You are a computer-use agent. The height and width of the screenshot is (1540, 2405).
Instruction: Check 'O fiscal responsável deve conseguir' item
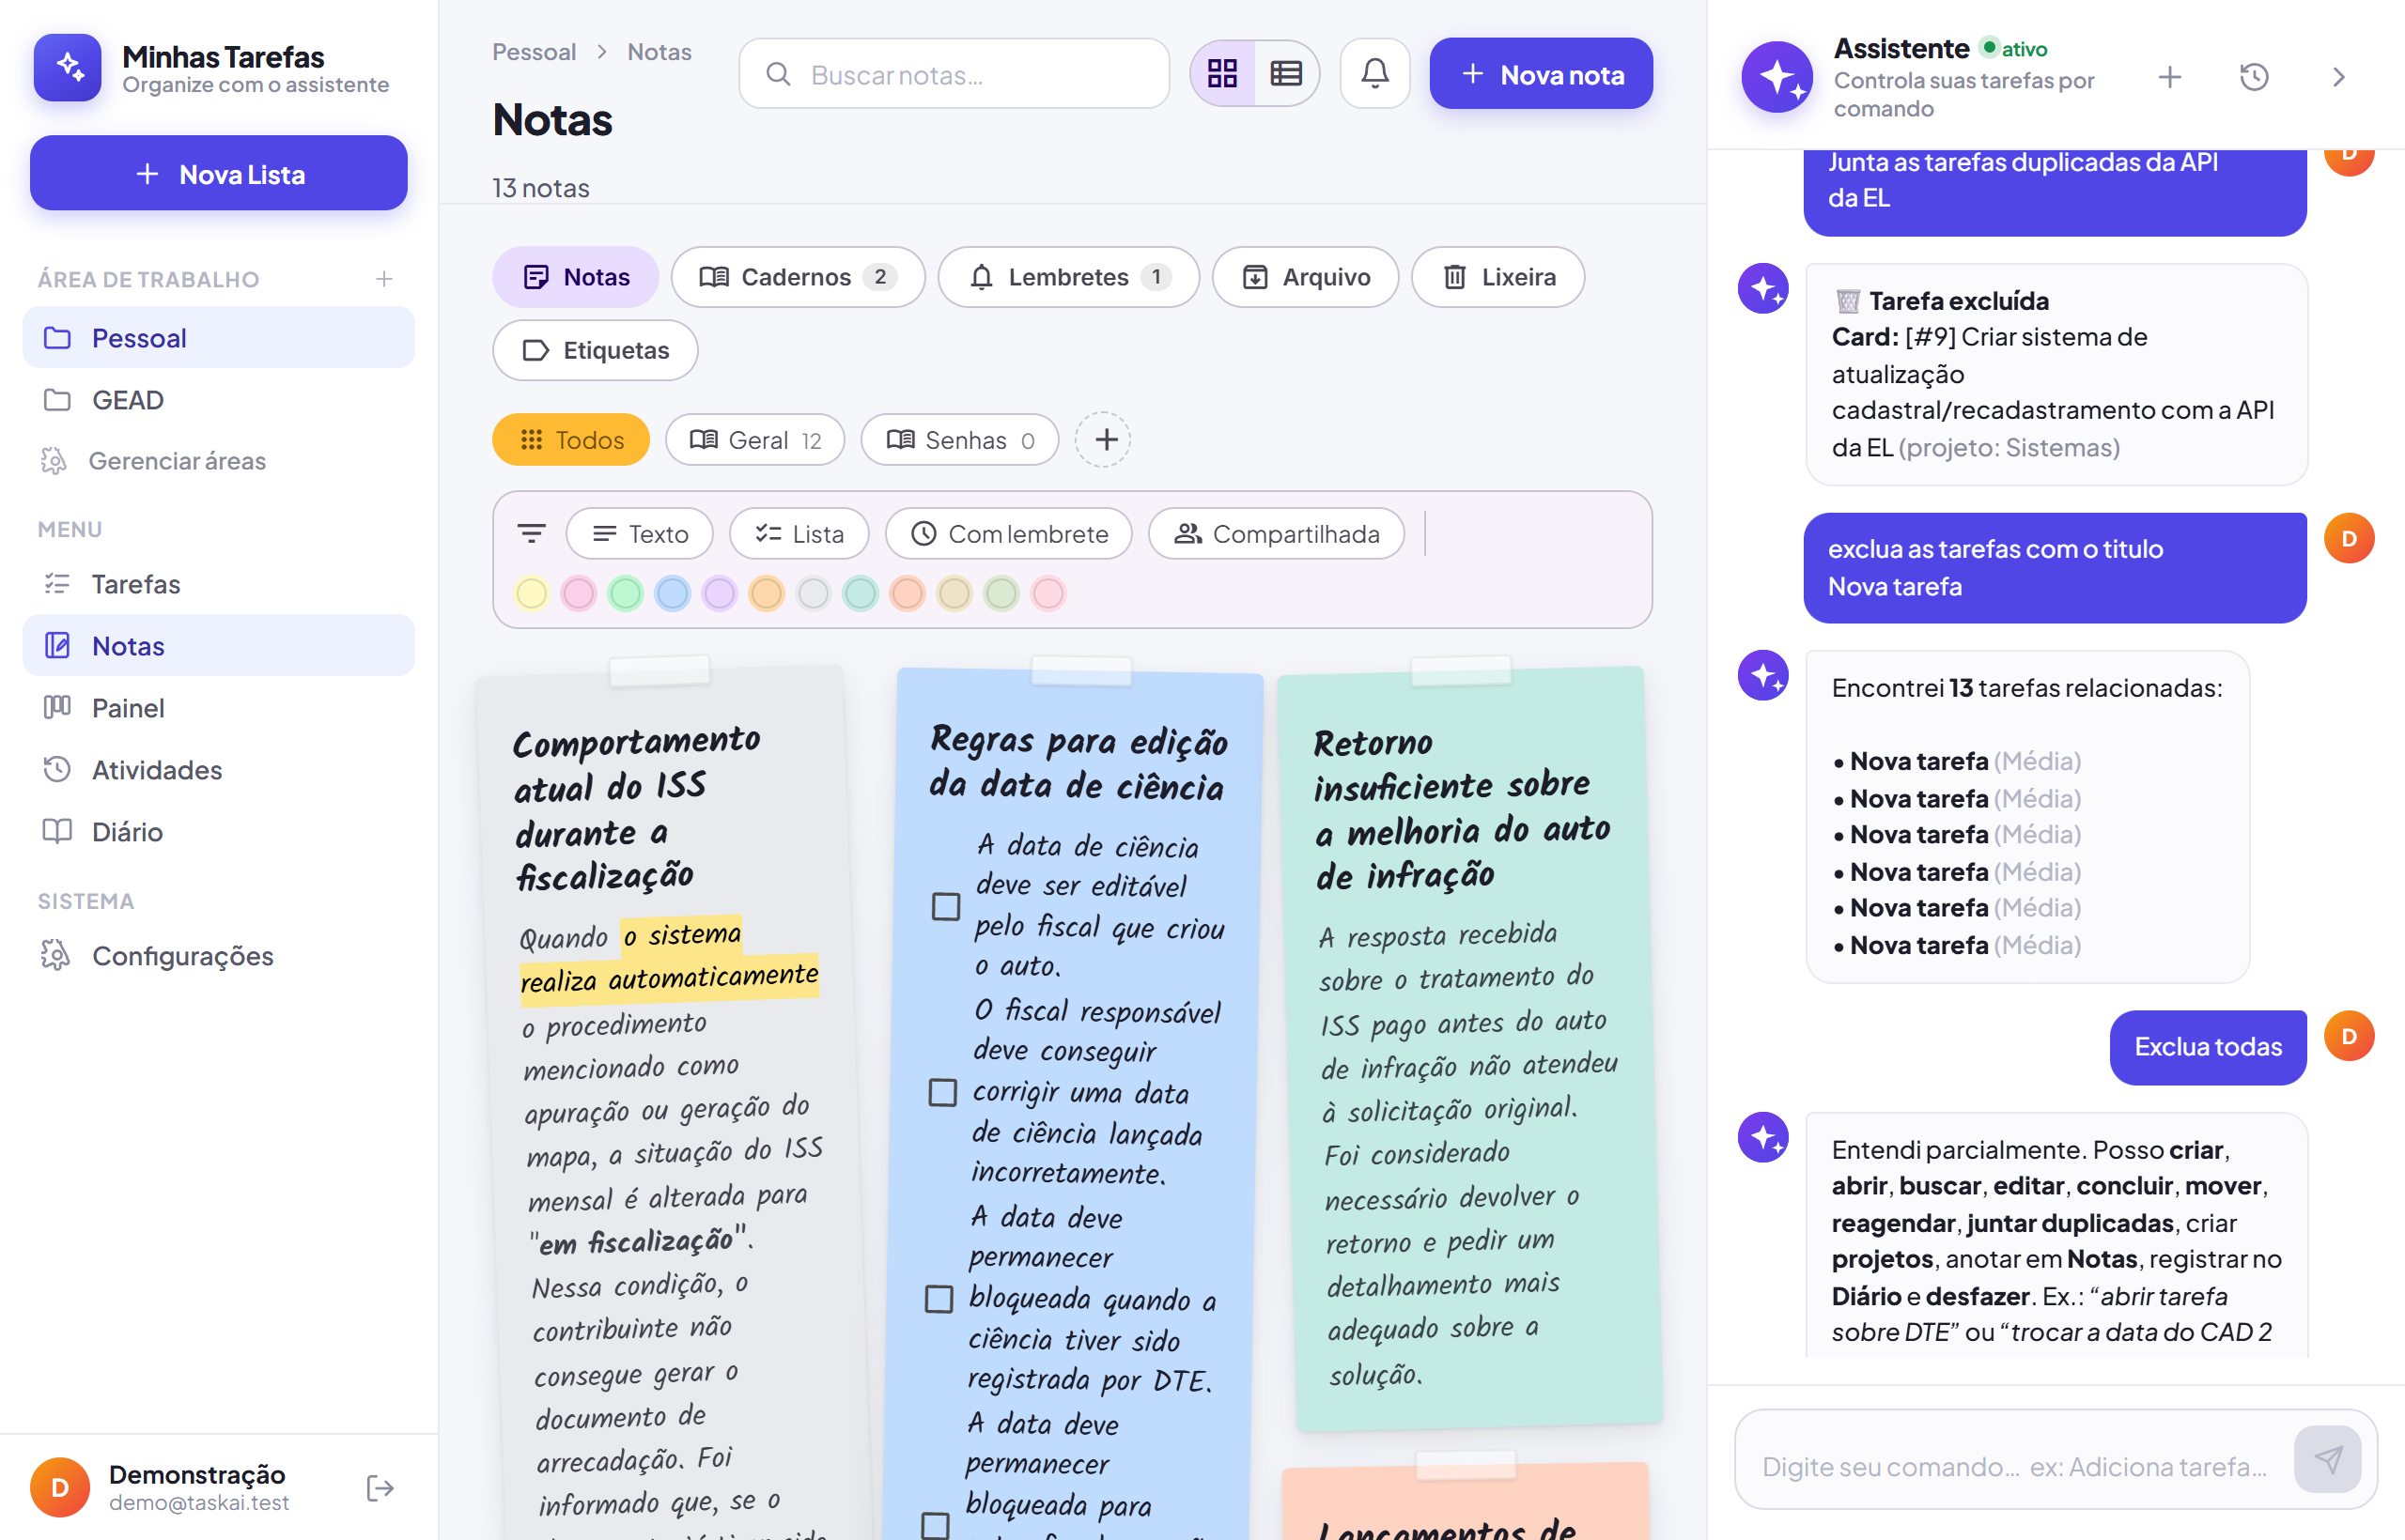[x=943, y=1092]
